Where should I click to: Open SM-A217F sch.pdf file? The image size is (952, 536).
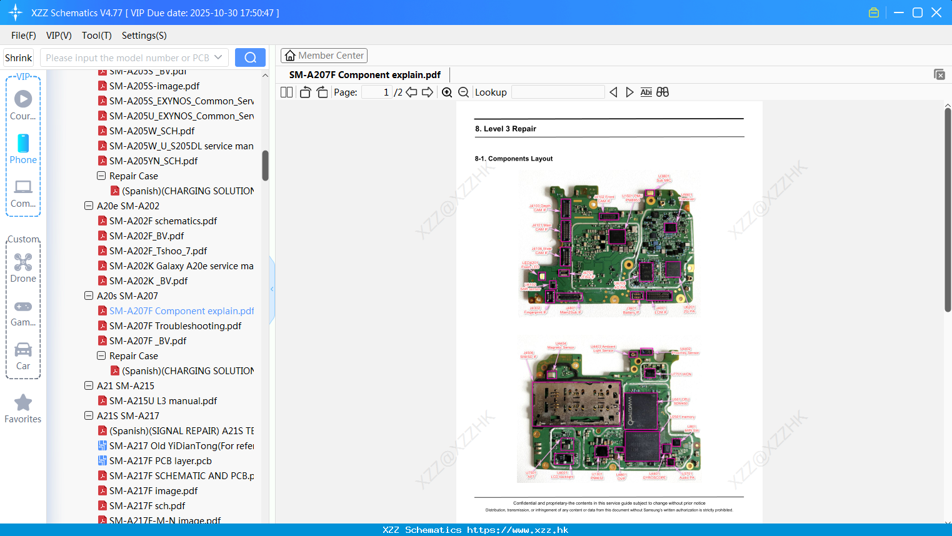click(141, 505)
